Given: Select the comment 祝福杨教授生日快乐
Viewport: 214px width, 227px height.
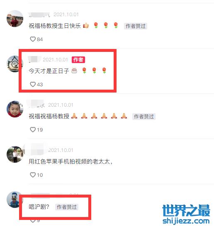Looking at the screenshot, I should click(x=55, y=26).
